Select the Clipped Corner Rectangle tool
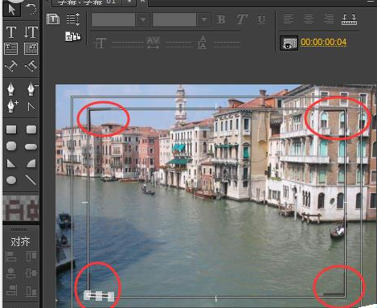This screenshot has height=308, width=377. click(11, 146)
